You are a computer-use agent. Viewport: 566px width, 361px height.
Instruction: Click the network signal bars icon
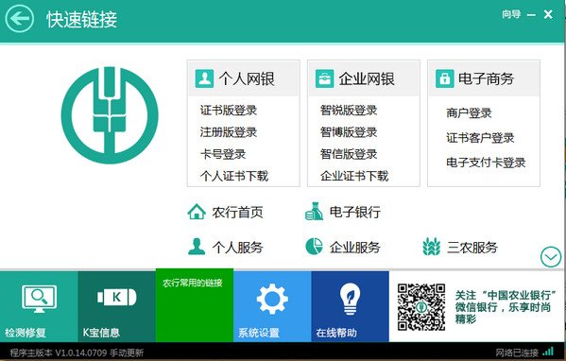pyautogui.click(x=548, y=351)
